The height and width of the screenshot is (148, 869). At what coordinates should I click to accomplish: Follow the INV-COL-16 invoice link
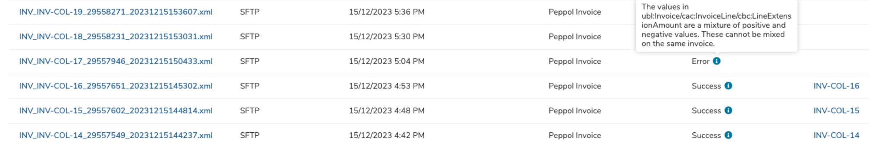tap(836, 86)
